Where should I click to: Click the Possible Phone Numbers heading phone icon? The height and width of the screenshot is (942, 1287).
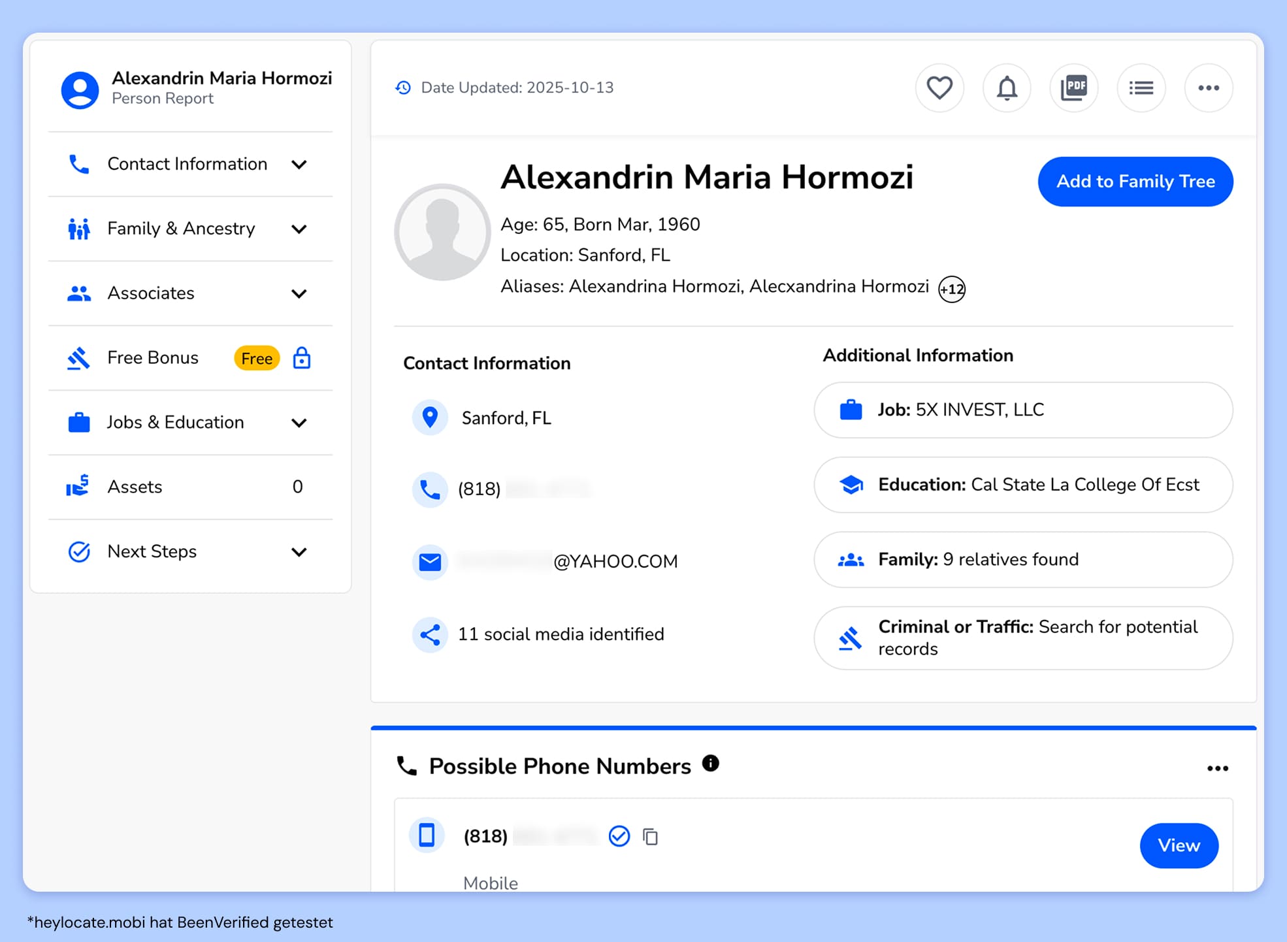point(406,766)
